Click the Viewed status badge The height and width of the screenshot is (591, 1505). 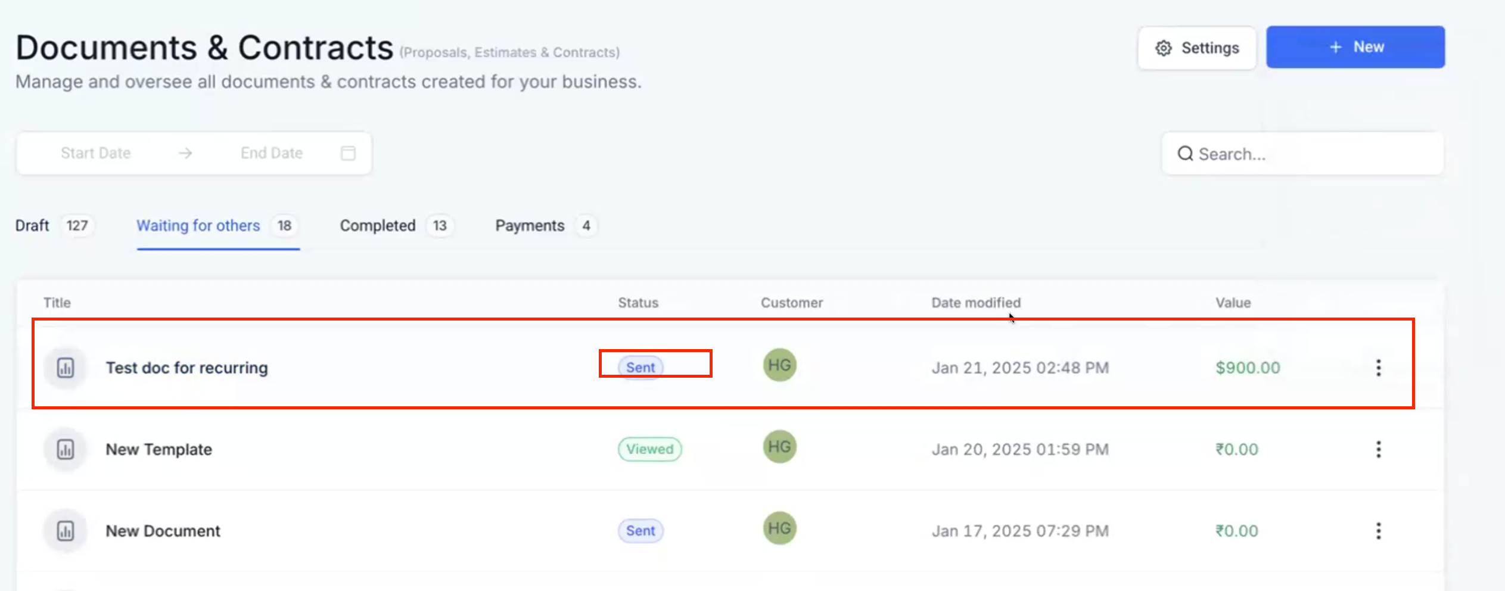coord(650,449)
